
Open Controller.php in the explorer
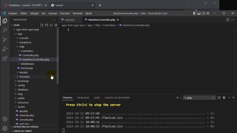30,55
